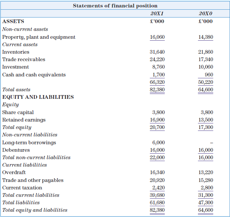The height and width of the screenshot is (217, 230).
Task: Select the 20X1 Inventories value 31,640
Action: point(157,52)
